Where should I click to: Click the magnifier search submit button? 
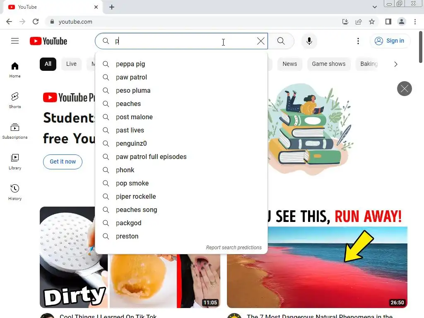click(x=281, y=41)
